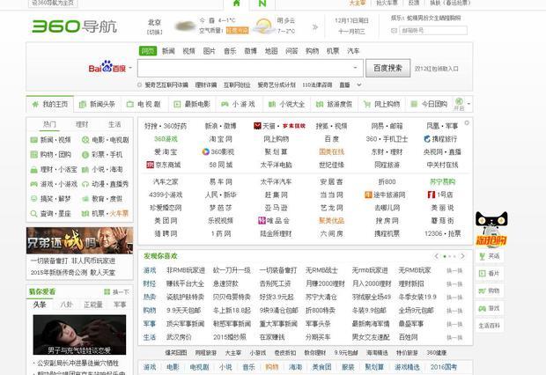The image size is (546, 375).
Task: Click the 百度搜索 button
Action: 387,68
